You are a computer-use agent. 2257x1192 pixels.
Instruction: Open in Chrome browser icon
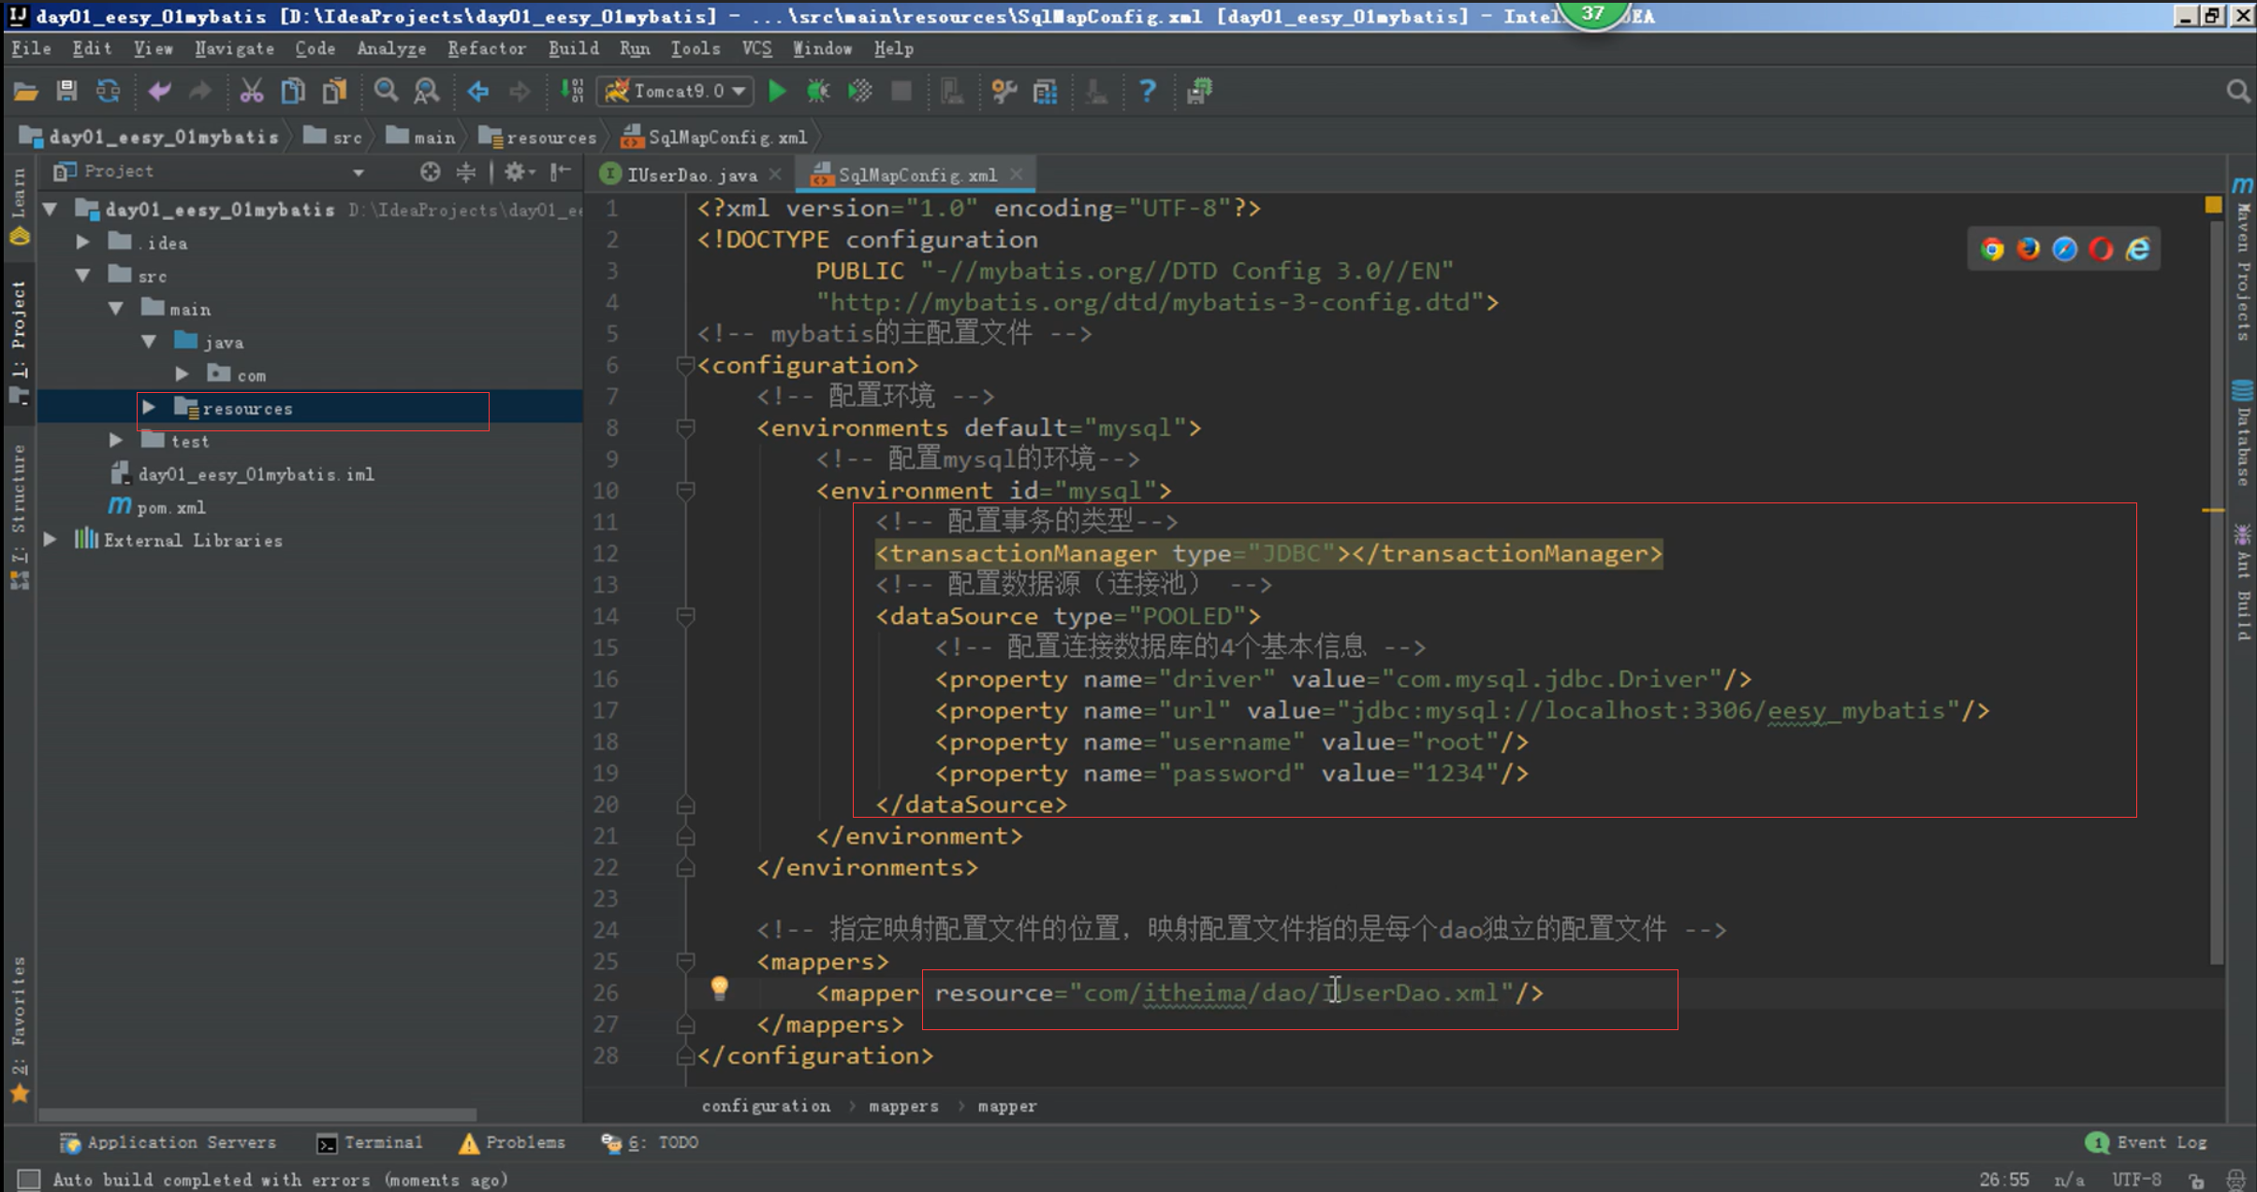(1992, 249)
